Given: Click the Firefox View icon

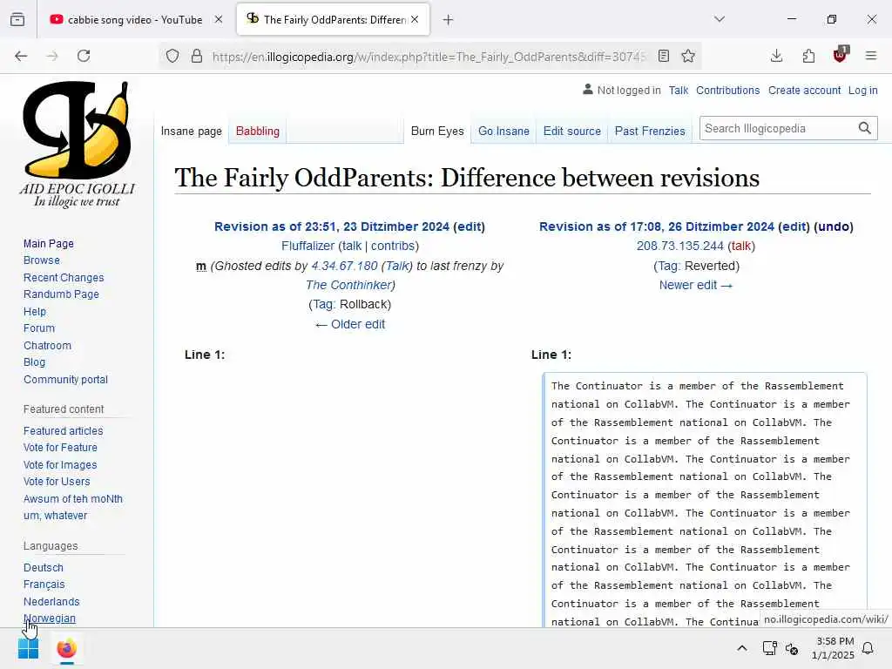Looking at the screenshot, I should [17, 19].
